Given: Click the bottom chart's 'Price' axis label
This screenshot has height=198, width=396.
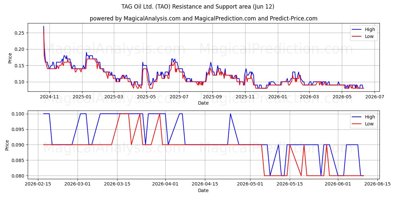Looking at the screenshot, I should 7,145.
